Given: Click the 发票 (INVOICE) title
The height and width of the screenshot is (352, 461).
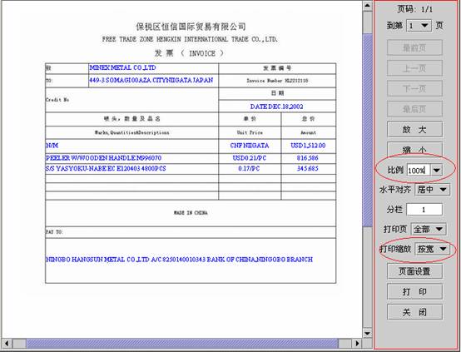Looking at the screenshot, I should pyautogui.click(x=190, y=53).
